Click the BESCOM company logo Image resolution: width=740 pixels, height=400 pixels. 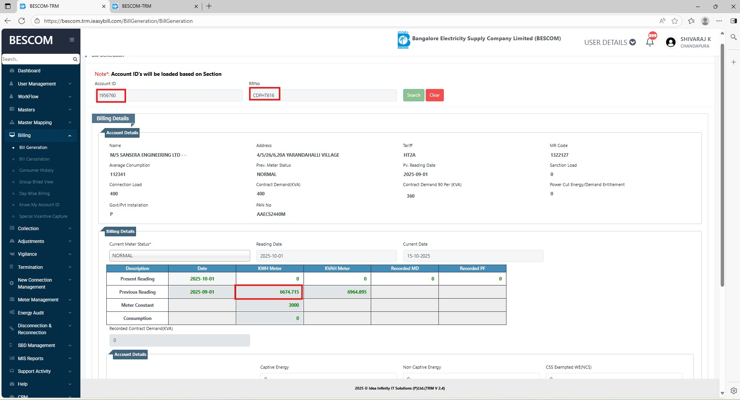click(403, 40)
